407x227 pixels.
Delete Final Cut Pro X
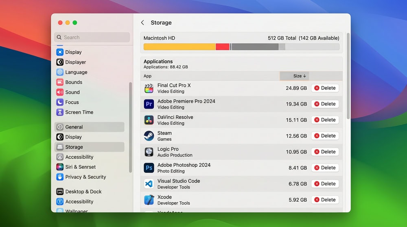tap(325, 88)
